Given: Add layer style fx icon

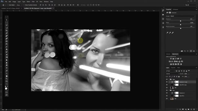Looking at the screenshot, I should click(180, 109).
